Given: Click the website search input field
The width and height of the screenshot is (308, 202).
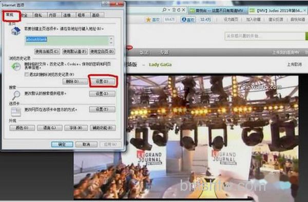Looking at the screenshot, I should [x=264, y=36].
